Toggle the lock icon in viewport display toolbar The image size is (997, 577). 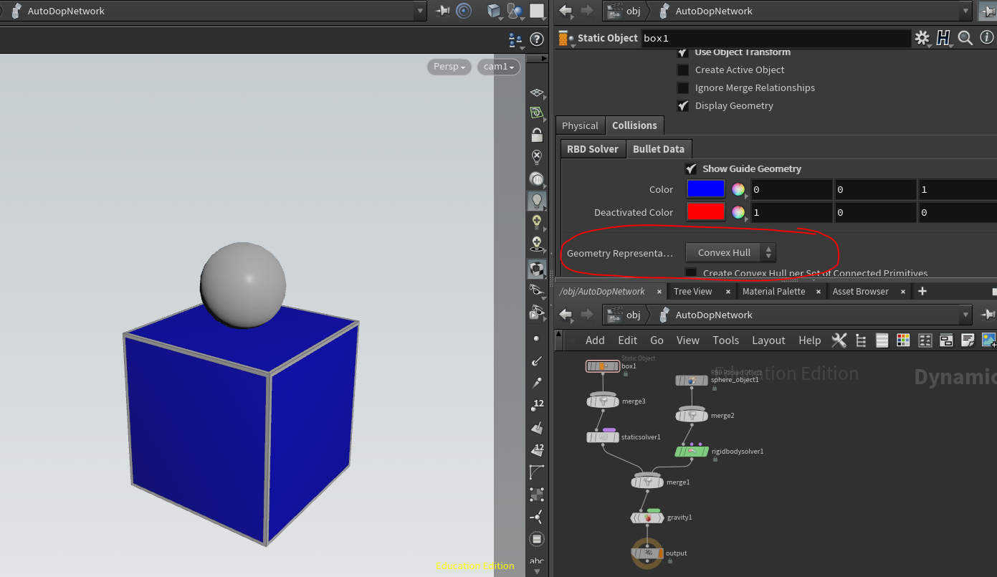point(536,135)
